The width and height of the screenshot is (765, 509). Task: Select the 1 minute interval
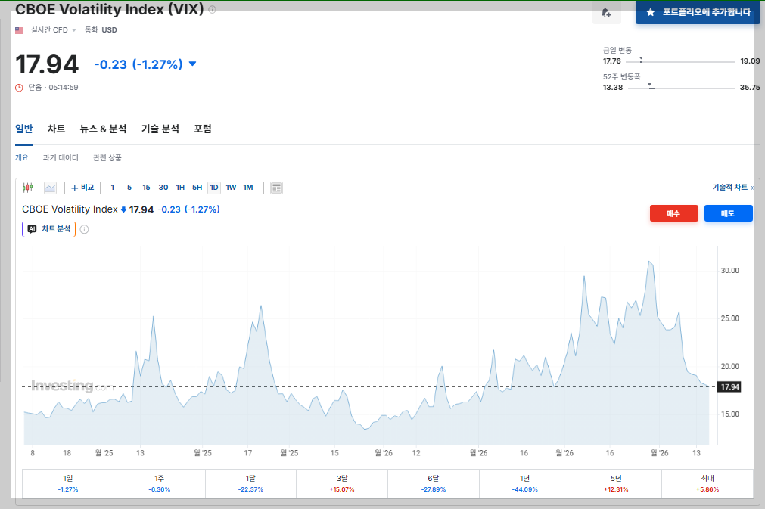click(113, 188)
